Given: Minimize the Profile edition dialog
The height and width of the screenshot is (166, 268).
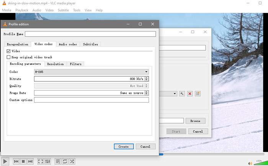Looking at the screenshot, I should [x=128, y=24].
